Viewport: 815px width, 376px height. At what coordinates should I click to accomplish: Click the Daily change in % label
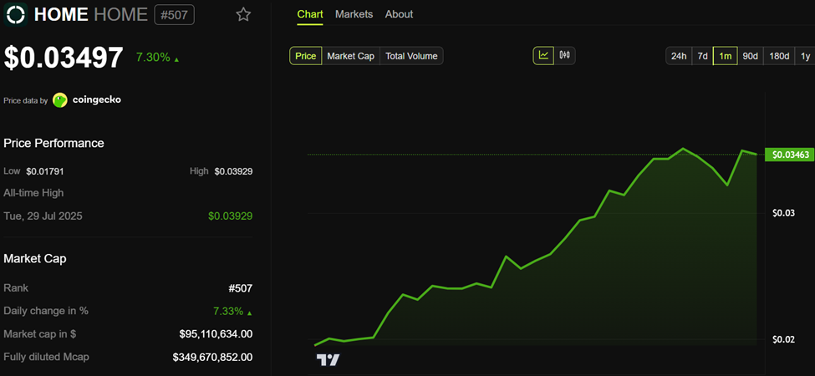(46, 311)
